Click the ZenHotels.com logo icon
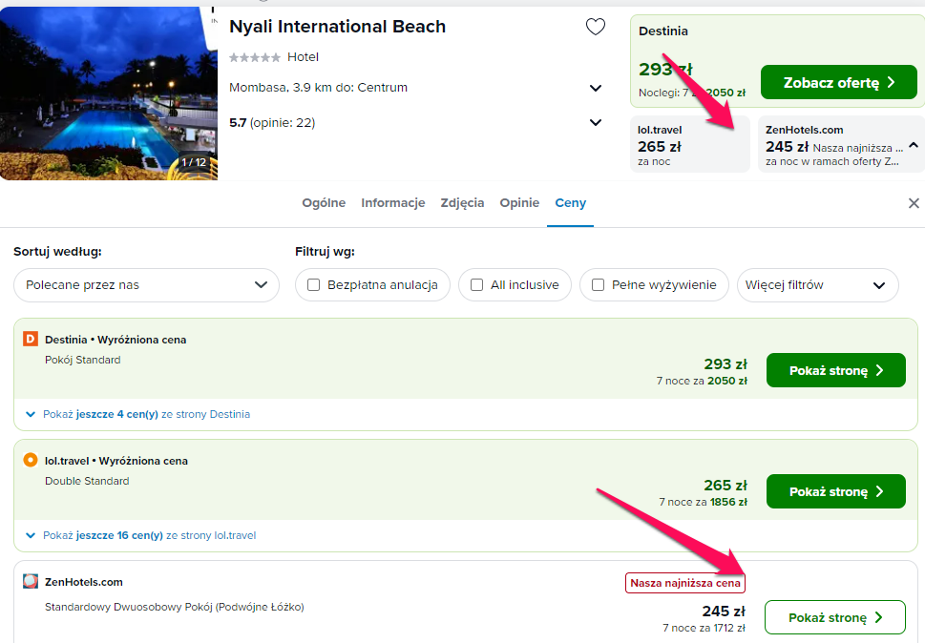925x643 pixels. click(x=31, y=581)
